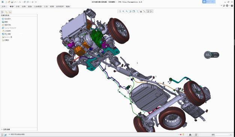Toggle the embedded browser display in status bar
Viewport: 235px width, 137px height.
[x=5, y=135]
